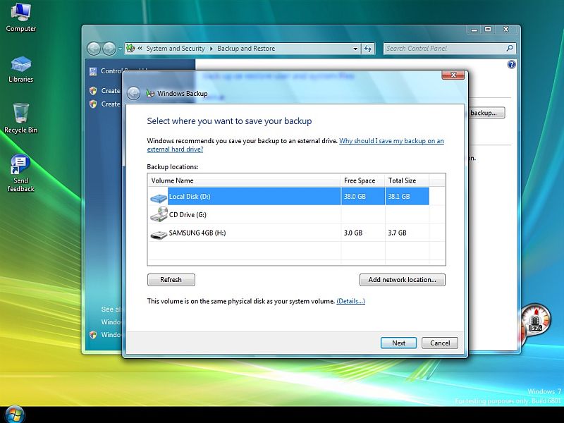
Task: Click the help question mark icon
Action: (511, 65)
